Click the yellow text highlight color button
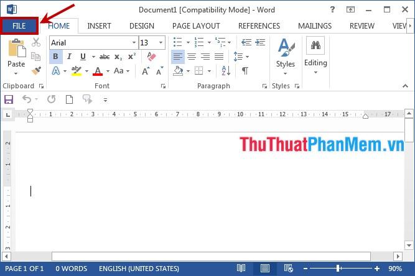The image size is (415, 276). [x=77, y=71]
